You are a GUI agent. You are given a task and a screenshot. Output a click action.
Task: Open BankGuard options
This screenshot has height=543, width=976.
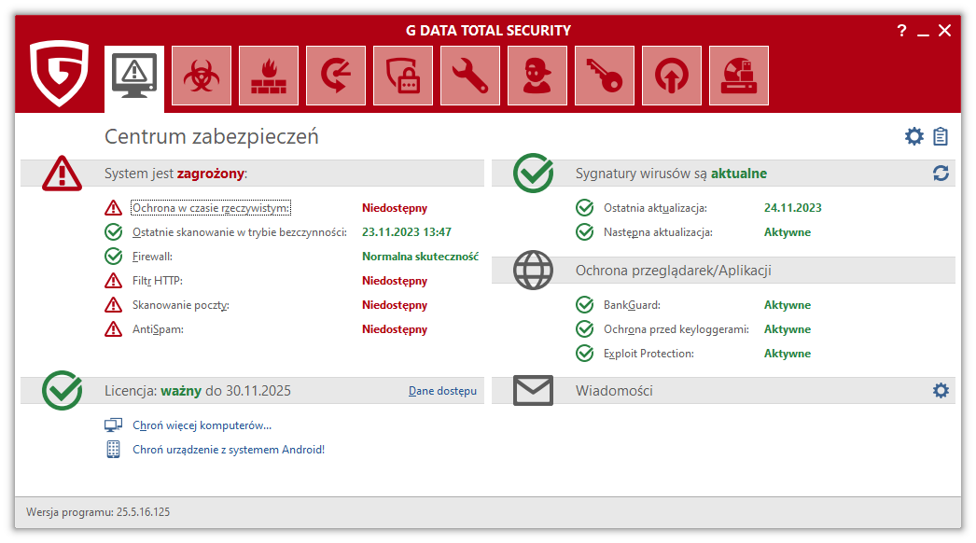tap(632, 305)
